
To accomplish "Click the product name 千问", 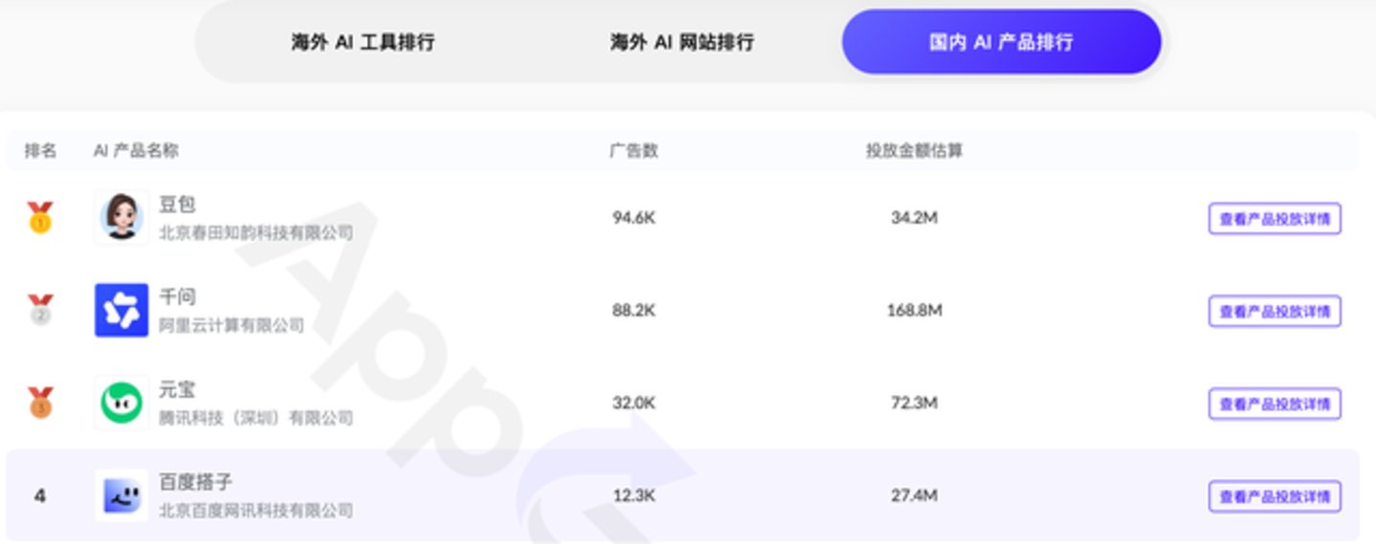I will [x=177, y=296].
